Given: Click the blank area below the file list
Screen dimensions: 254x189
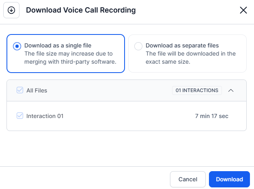Looking at the screenshot, I should [x=127, y=148].
